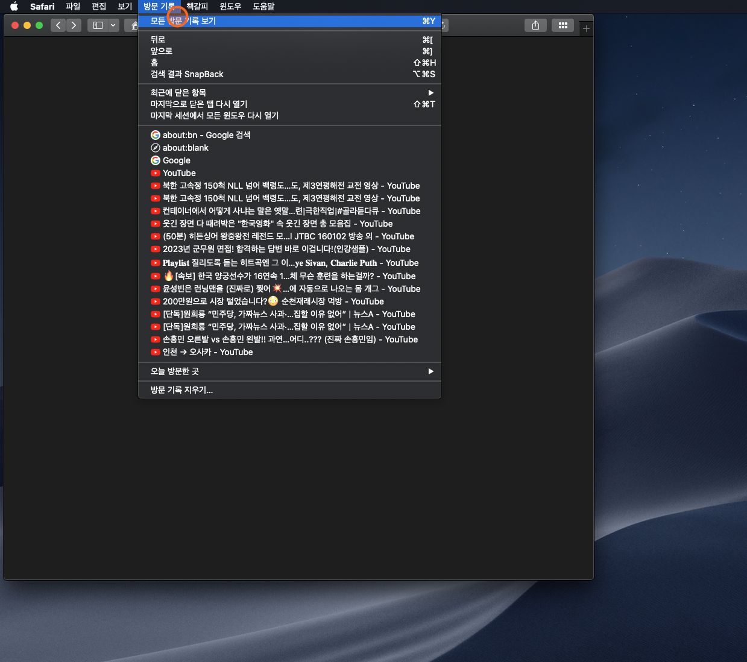Click YouTube icon beside 웃긴 장면 entry

coord(156,224)
